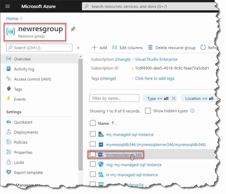
Task: Click the trash can icon
Action: pos(150,47)
